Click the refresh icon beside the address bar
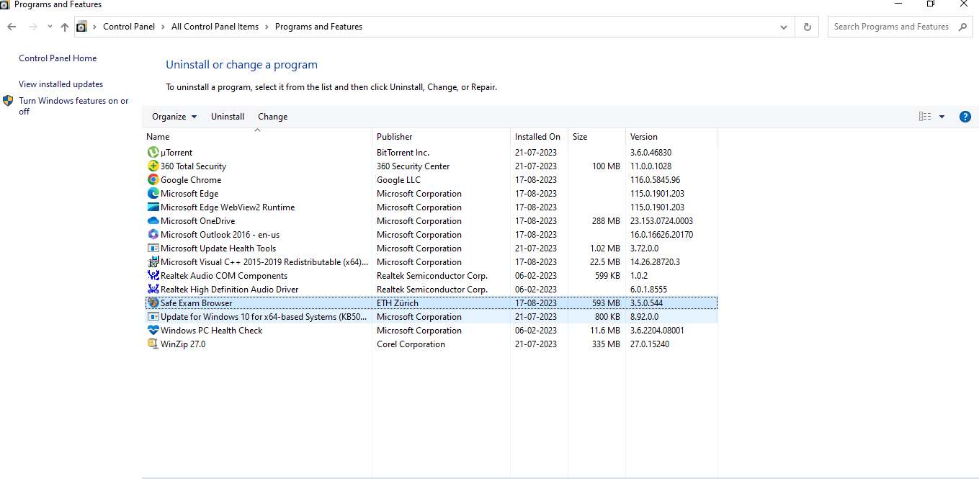Image resolution: width=979 pixels, height=479 pixels. [x=807, y=27]
